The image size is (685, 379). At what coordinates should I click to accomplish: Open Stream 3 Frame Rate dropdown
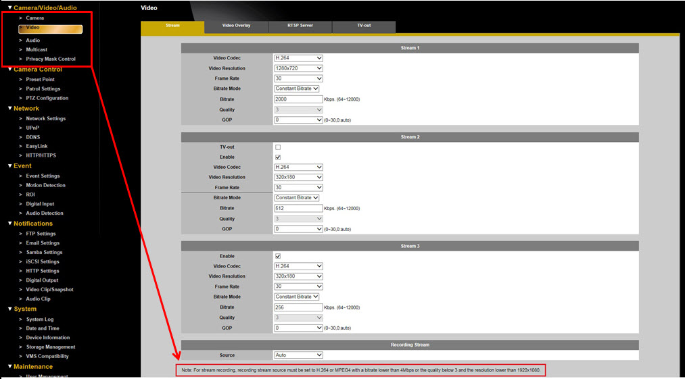click(x=298, y=286)
